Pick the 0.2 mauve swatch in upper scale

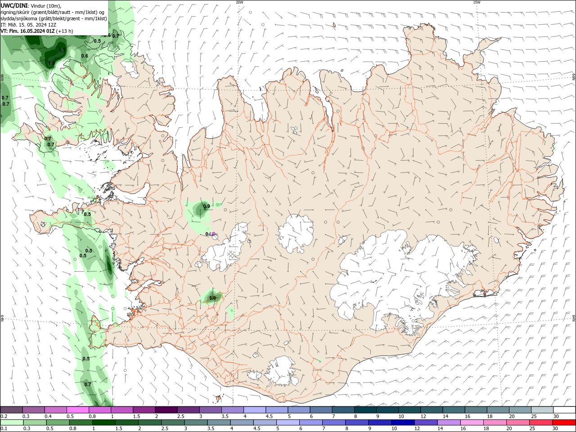pyautogui.click(x=11, y=410)
